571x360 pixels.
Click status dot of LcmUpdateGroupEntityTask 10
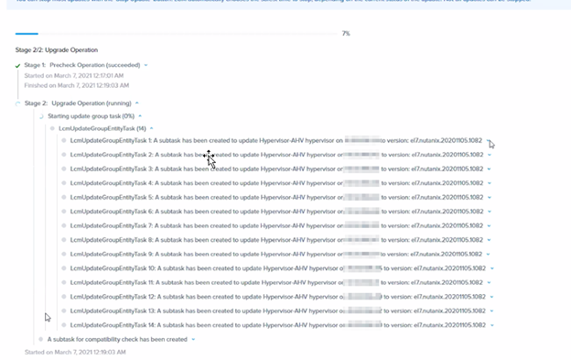coord(64,268)
